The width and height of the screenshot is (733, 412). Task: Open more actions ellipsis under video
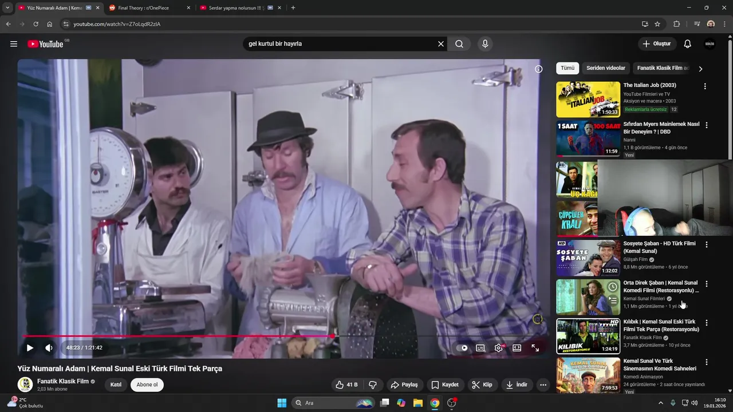coord(543,385)
